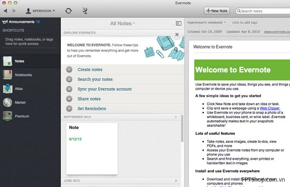This screenshot has width=290, height=187.
Task: Click the Welcome to Evernote note title
Action: [213, 47]
